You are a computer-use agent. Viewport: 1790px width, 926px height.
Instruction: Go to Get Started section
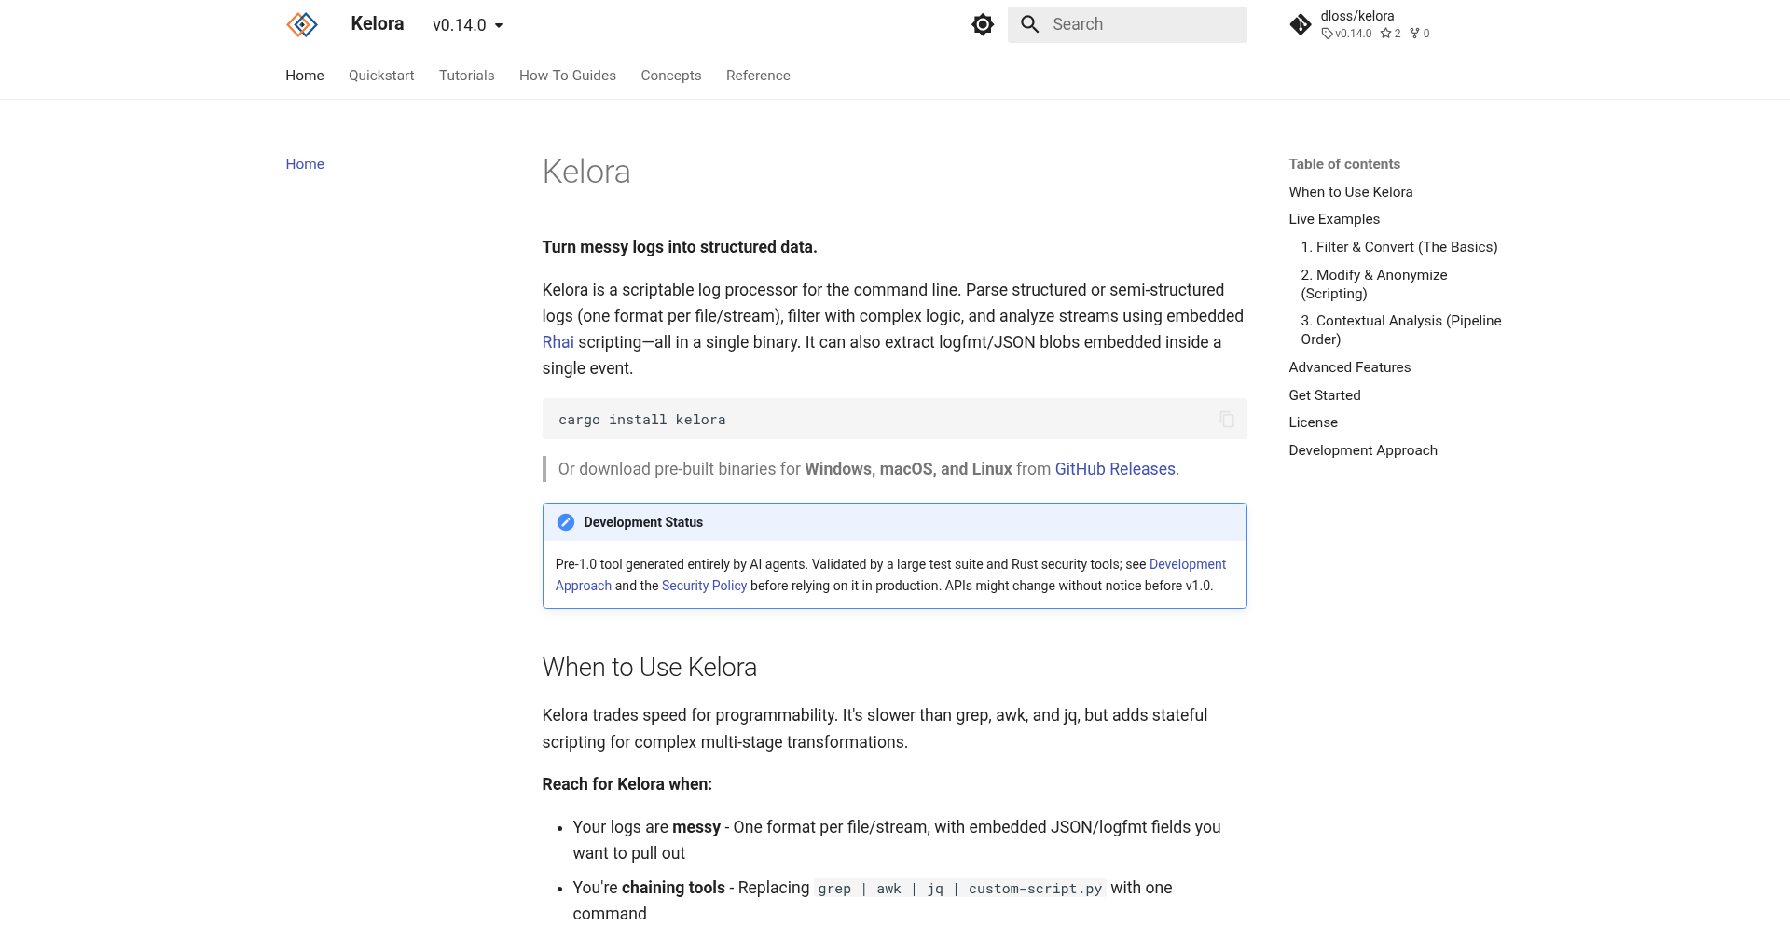(1325, 395)
